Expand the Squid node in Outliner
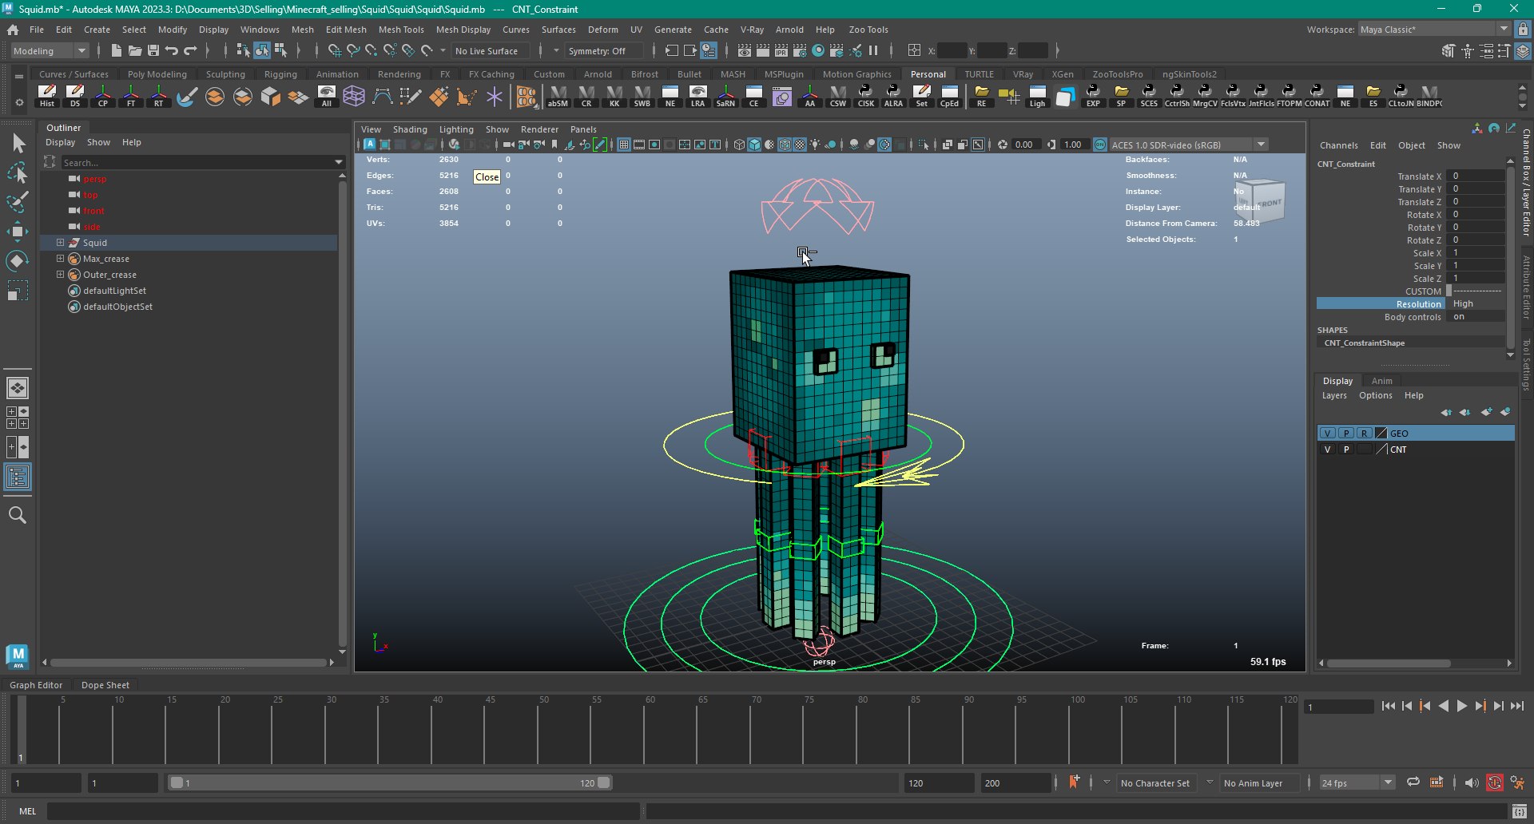This screenshot has height=824, width=1534. point(60,243)
